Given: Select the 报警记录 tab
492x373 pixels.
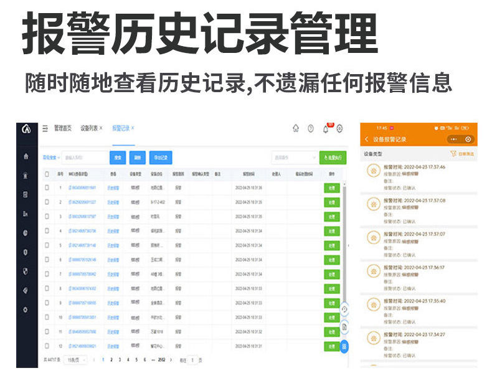Looking at the screenshot, I should (121, 128).
